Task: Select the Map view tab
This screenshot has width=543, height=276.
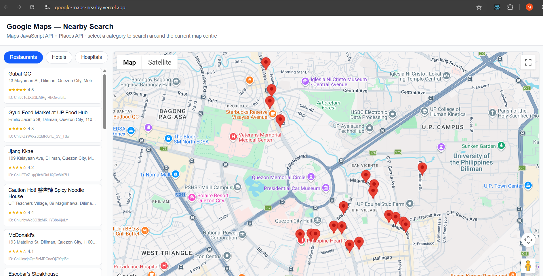Action: click(x=129, y=62)
